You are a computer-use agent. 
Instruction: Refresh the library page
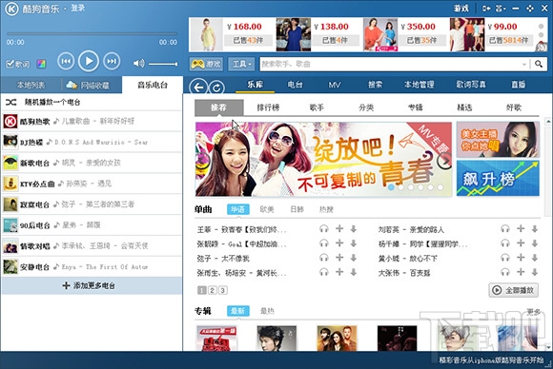[216, 87]
